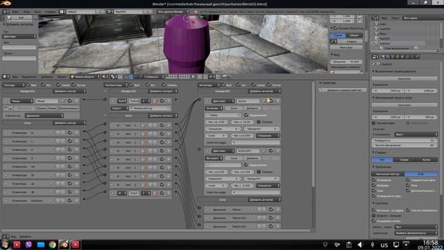Switch Grease Pencil source to 'Объект'
Image resolution: width=444 pixels, height=250 pixels.
(355, 35)
